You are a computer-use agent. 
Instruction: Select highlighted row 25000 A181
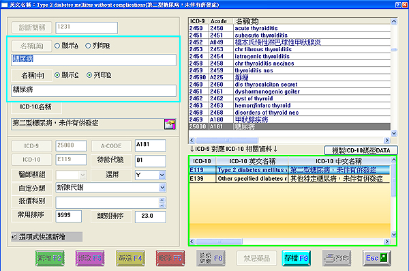click(x=290, y=127)
